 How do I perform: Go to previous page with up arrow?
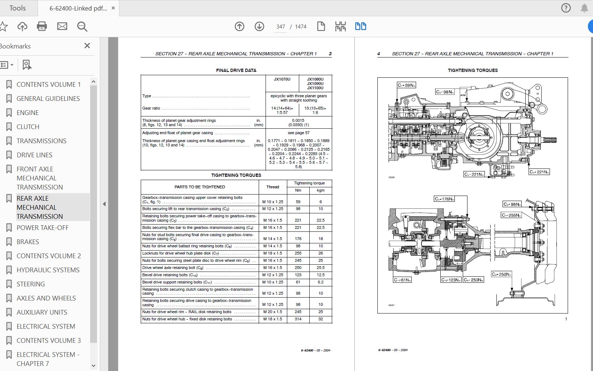tap(240, 26)
